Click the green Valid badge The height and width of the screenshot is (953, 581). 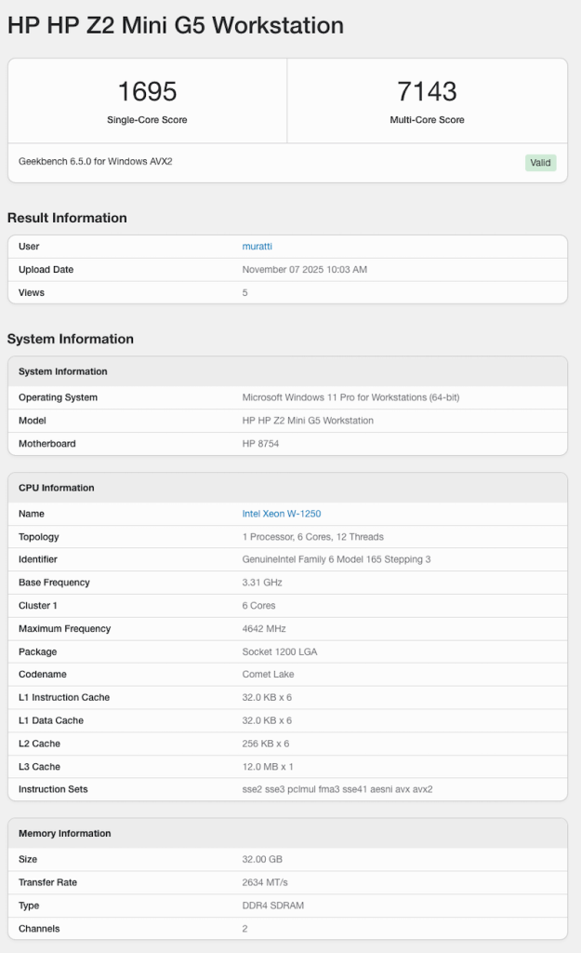point(540,162)
